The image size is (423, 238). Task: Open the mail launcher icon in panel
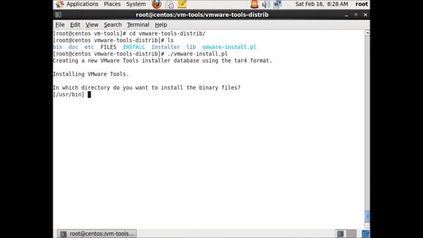(169, 5)
